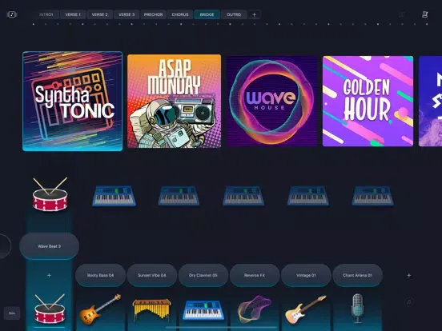Open the Golden Hour sound pack
Image resolution: width=442 pixels, height=331 pixels.
coord(368,102)
